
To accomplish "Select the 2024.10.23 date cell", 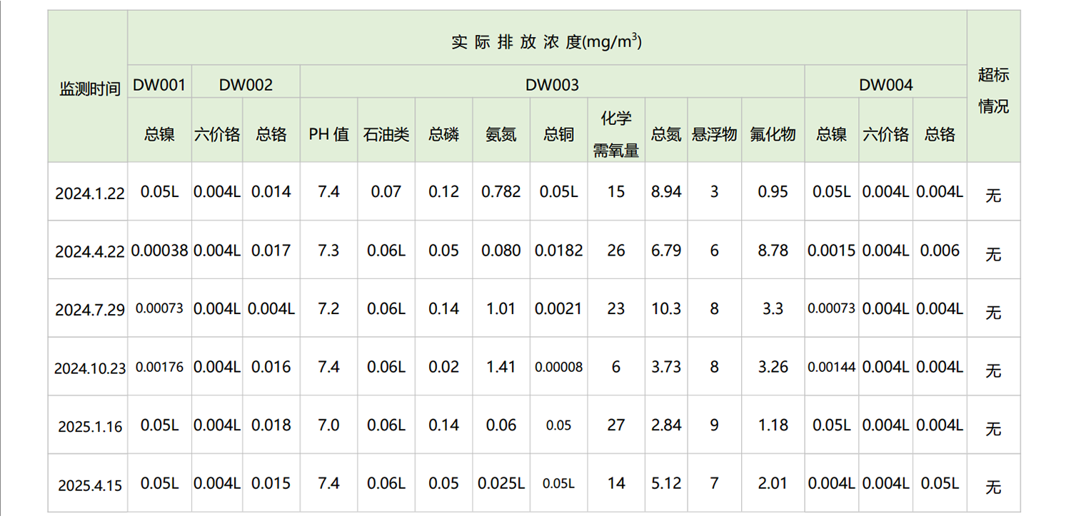I will coord(89,368).
